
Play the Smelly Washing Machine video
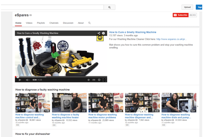(20, 80)
